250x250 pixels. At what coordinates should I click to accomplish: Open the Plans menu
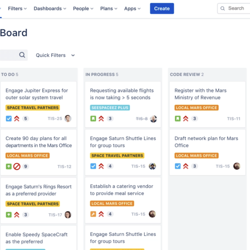click(x=108, y=8)
